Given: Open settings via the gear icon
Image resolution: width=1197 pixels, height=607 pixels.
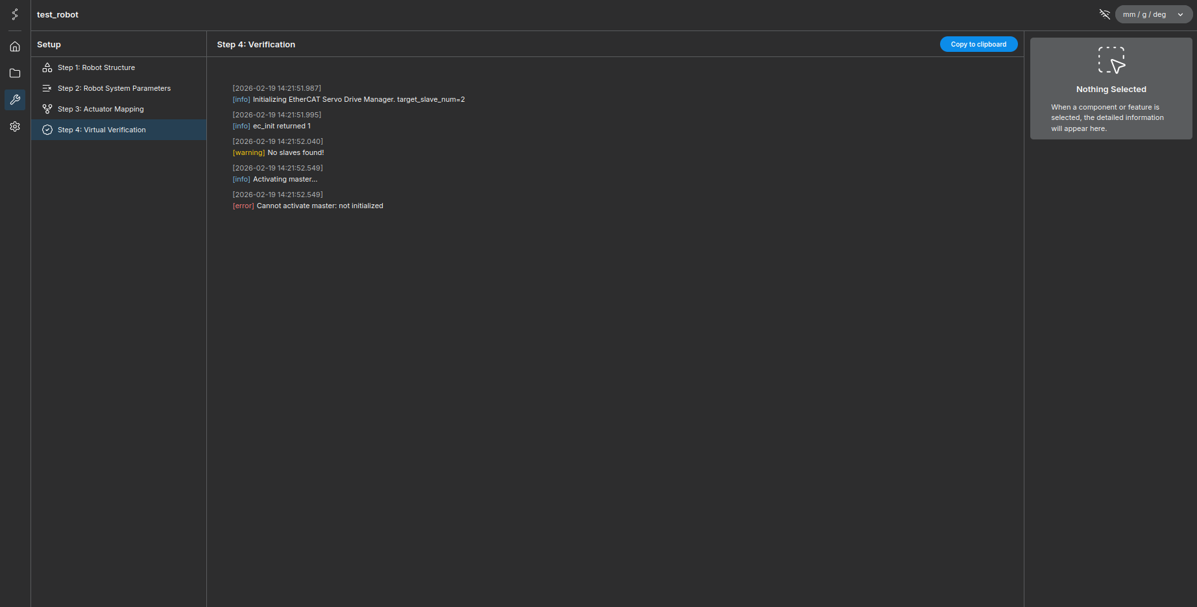Looking at the screenshot, I should (15, 126).
